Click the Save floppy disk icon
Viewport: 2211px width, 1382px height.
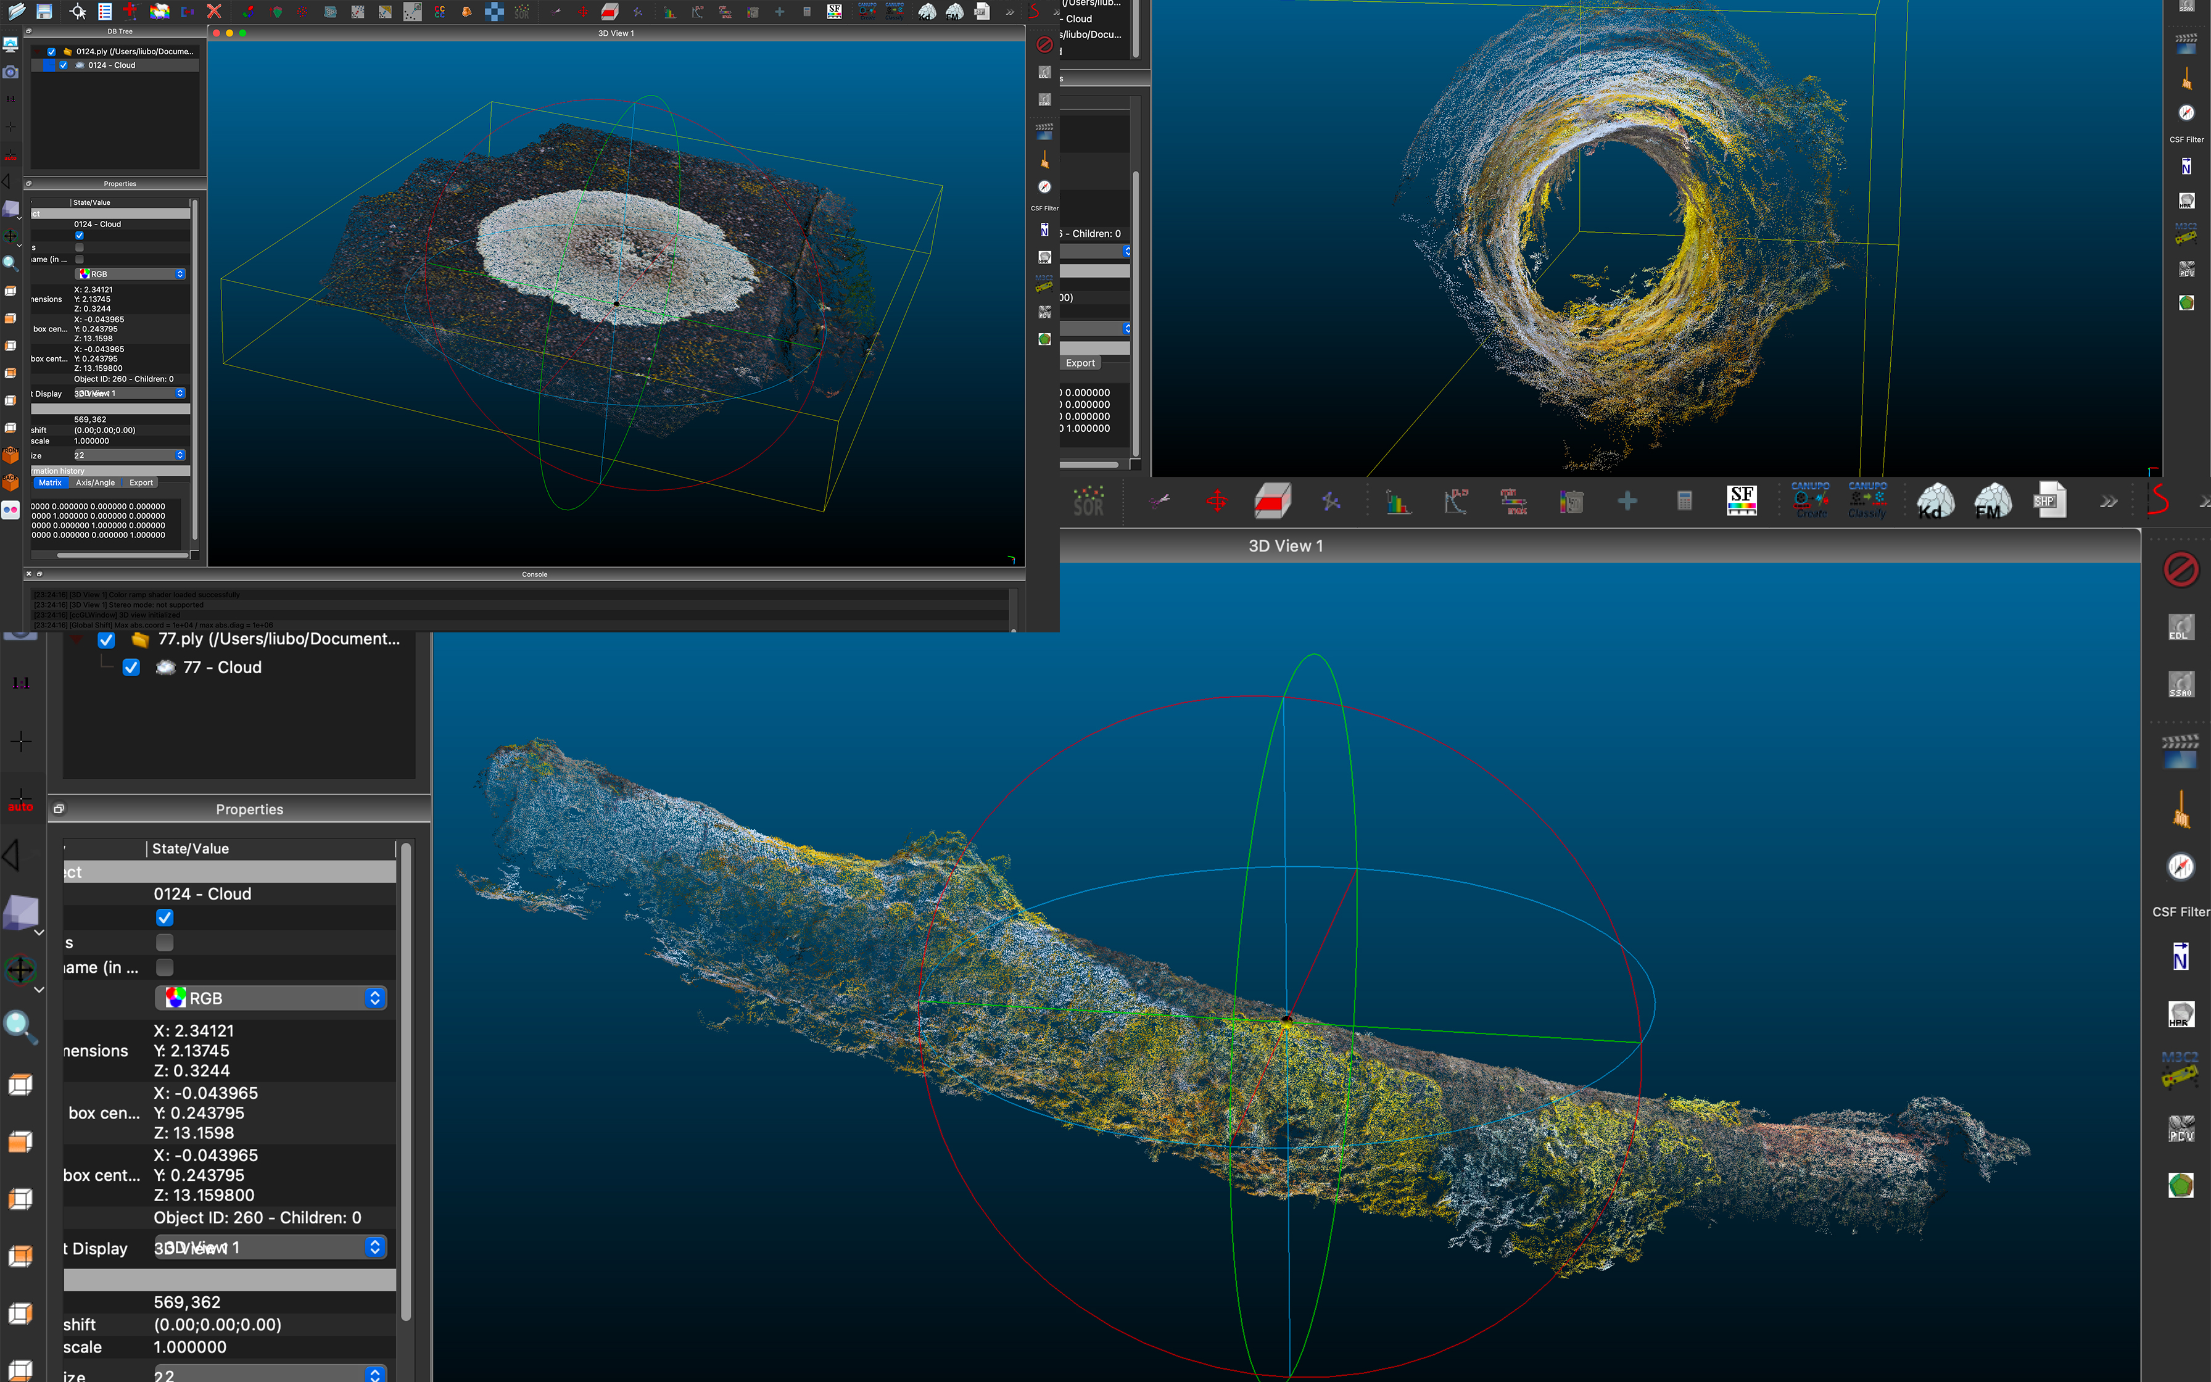(44, 11)
